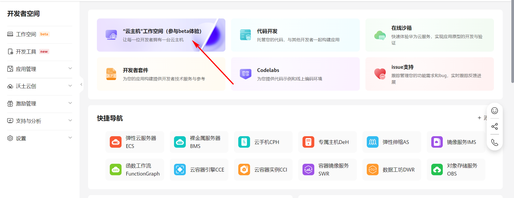Expand 支持与分析 in the sidebar
Screen dimensions: 514x198
pos(70,120)
